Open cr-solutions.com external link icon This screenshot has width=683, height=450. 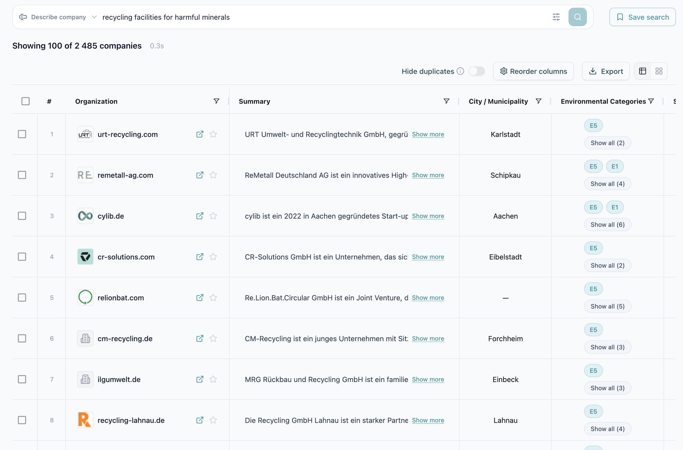click(200, 257)
